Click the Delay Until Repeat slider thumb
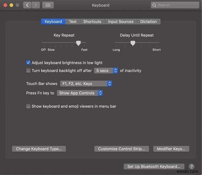 (x=133, y=43)
